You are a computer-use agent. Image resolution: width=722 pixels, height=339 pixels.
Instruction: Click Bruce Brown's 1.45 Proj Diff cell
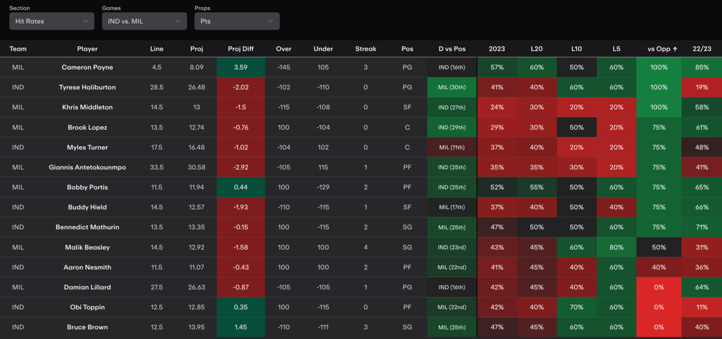click(241, 327)
